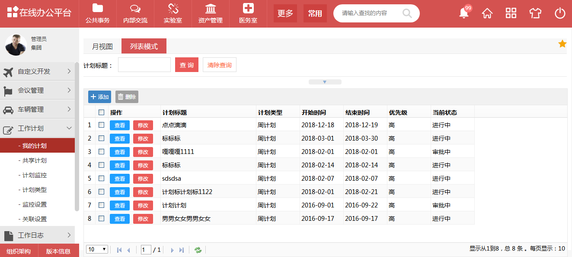This screenshot has width=572, height=257.
Task: Click 修改 button for row 3
Action: click(143, 152)
